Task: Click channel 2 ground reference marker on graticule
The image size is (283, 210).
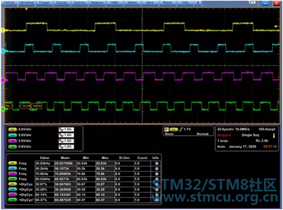Action: tap(3, 51)
